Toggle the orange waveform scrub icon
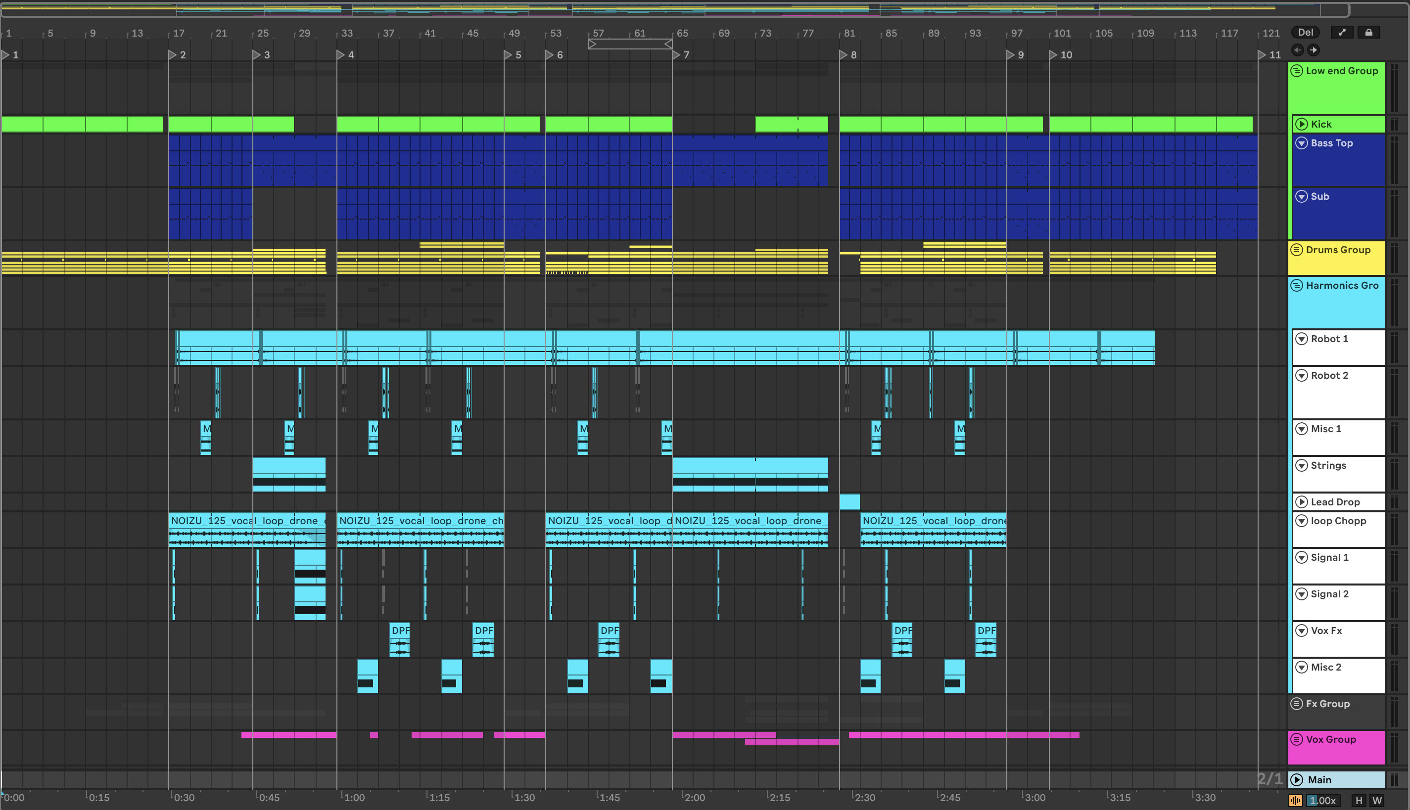This screenshot has width=1410, height=810. point(1295,800)
